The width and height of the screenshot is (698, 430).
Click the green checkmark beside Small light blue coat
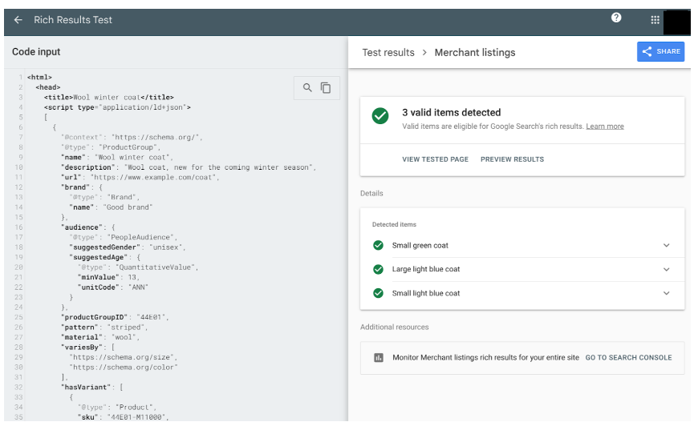point(379,293)
